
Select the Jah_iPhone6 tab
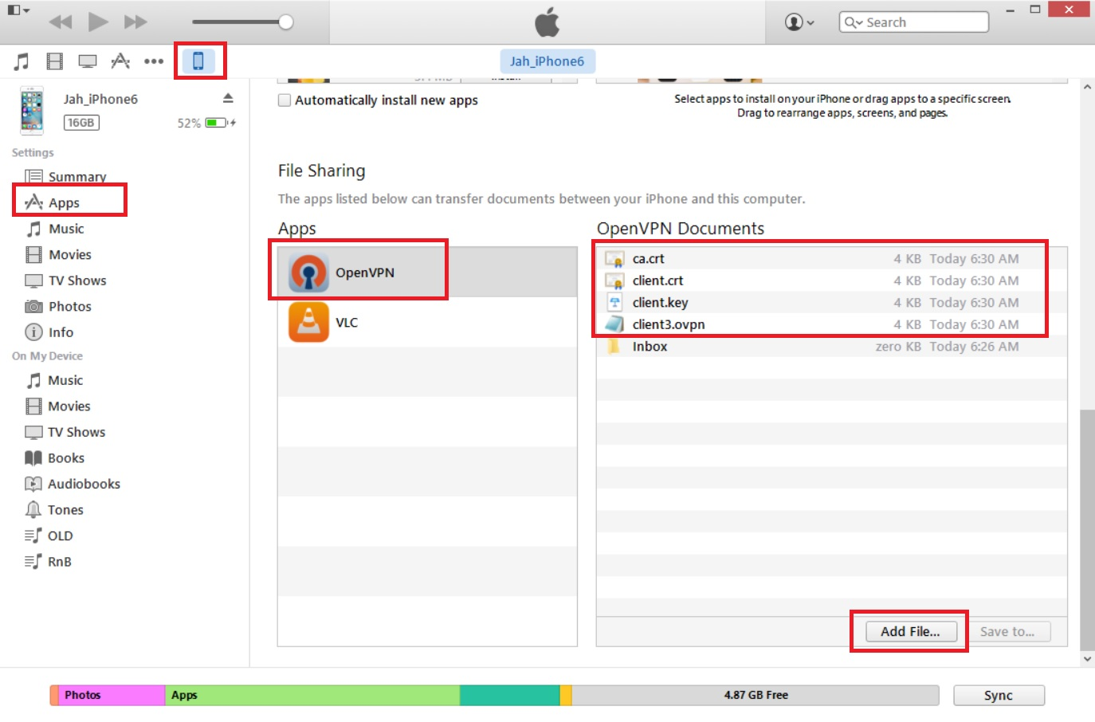coord(547,61)
